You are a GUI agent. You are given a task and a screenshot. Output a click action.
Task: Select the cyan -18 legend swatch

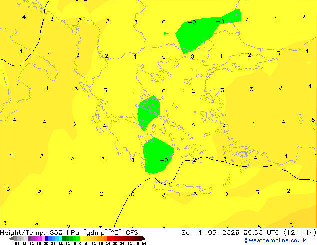pos(60,238)
